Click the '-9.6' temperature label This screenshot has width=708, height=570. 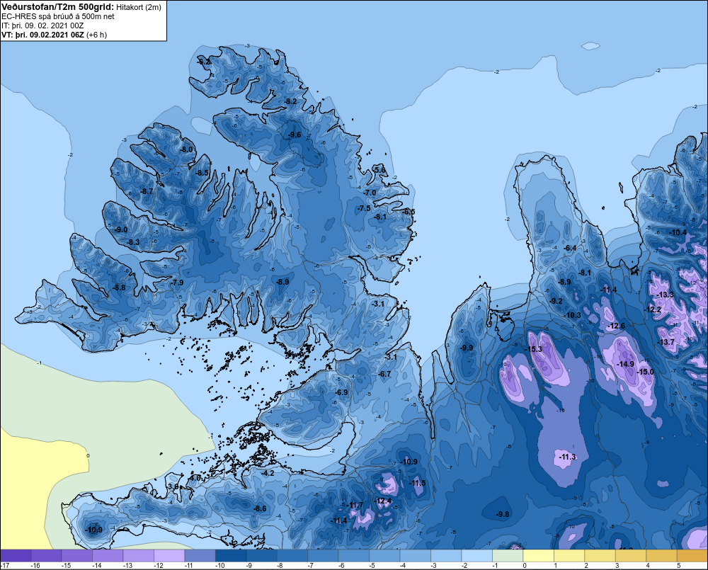(295, 135)
